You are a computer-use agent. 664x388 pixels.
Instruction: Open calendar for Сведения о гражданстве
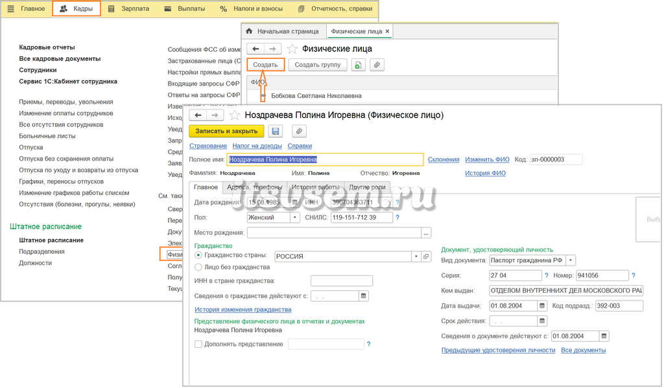pos(363,296)
